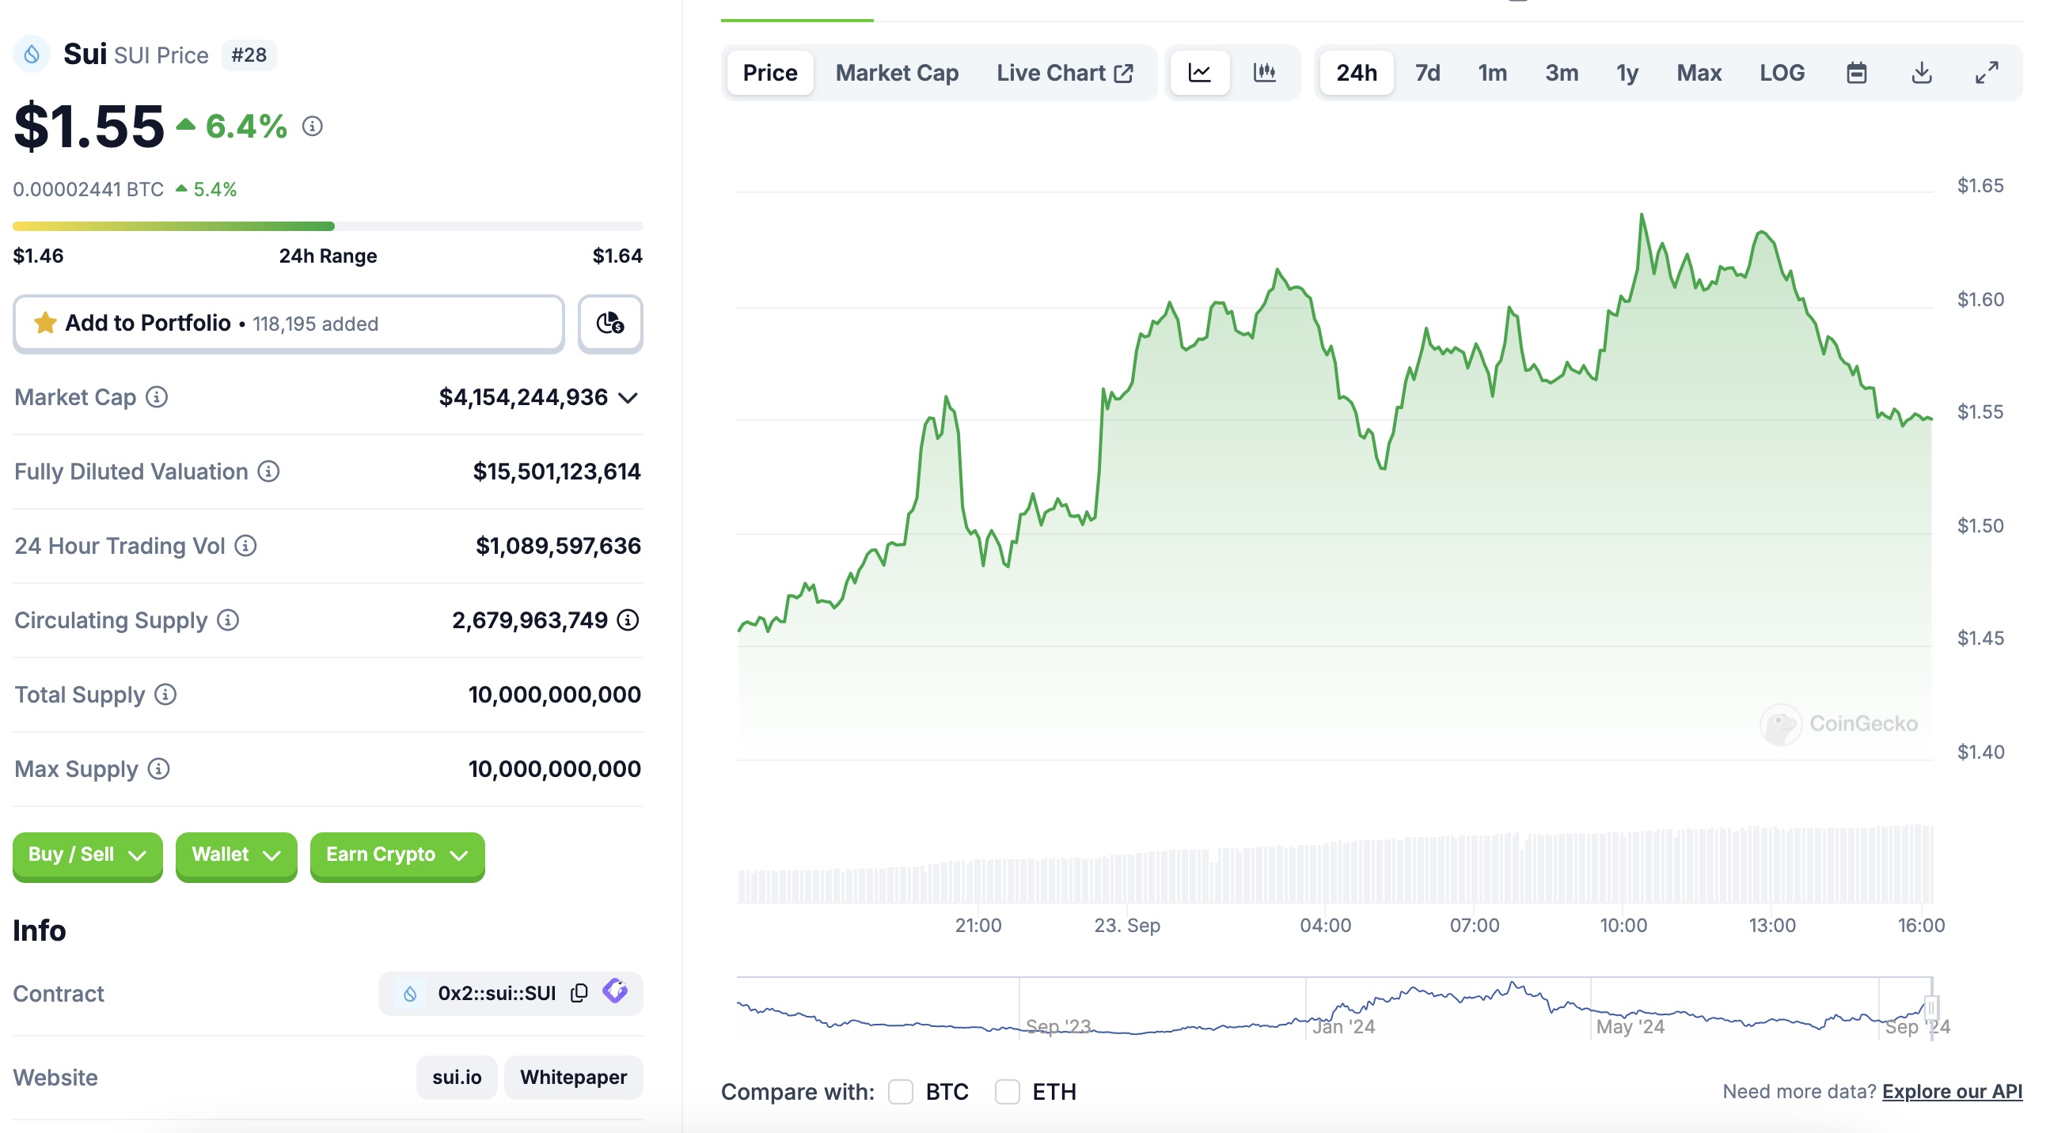Click Add to Portfolio button

[x=289, y=323]
